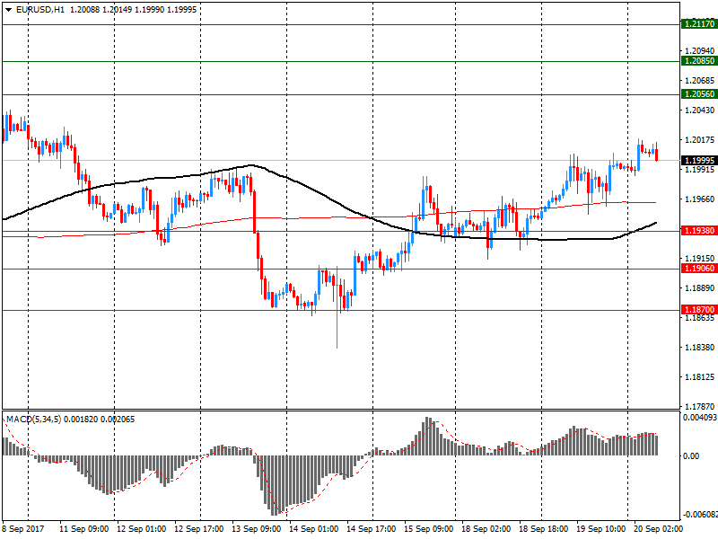
Task: Click the 1.20940 price scale value
Action: click(x=700, y=51)
